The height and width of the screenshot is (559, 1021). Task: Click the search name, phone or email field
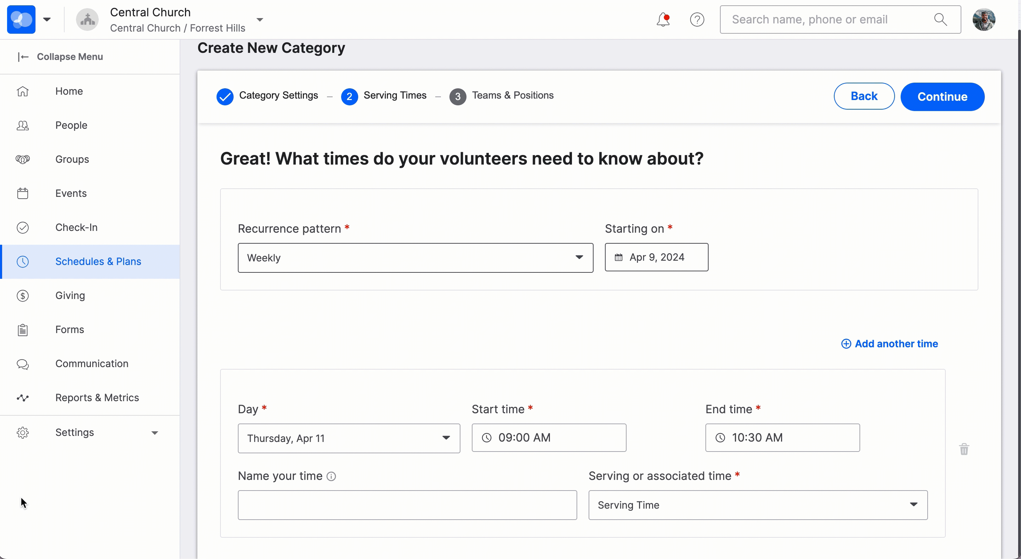click(840, 20)
